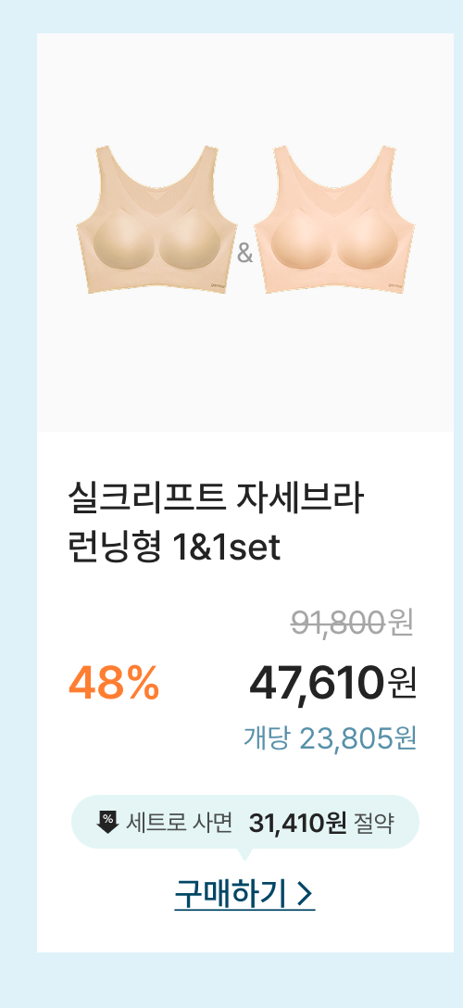Click the ampersand between the bras
463x1008 pixels.
click(x=244, y=255)
